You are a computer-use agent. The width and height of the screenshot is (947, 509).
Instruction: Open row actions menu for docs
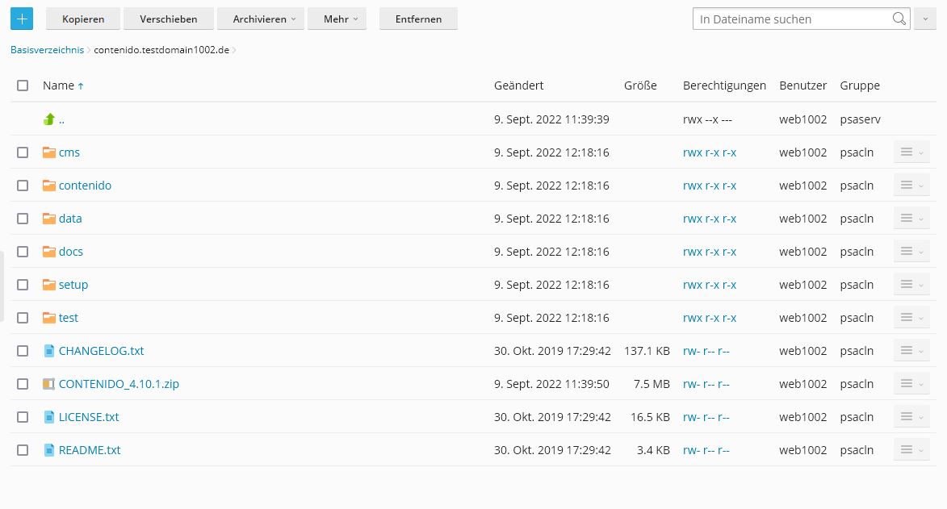(x=911, y=252)
